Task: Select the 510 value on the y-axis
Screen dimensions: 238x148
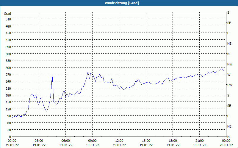Action: coord(8,19)
